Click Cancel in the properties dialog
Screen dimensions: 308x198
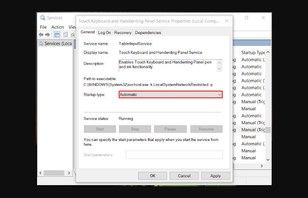pyautogui.click(x=184, y=176)
